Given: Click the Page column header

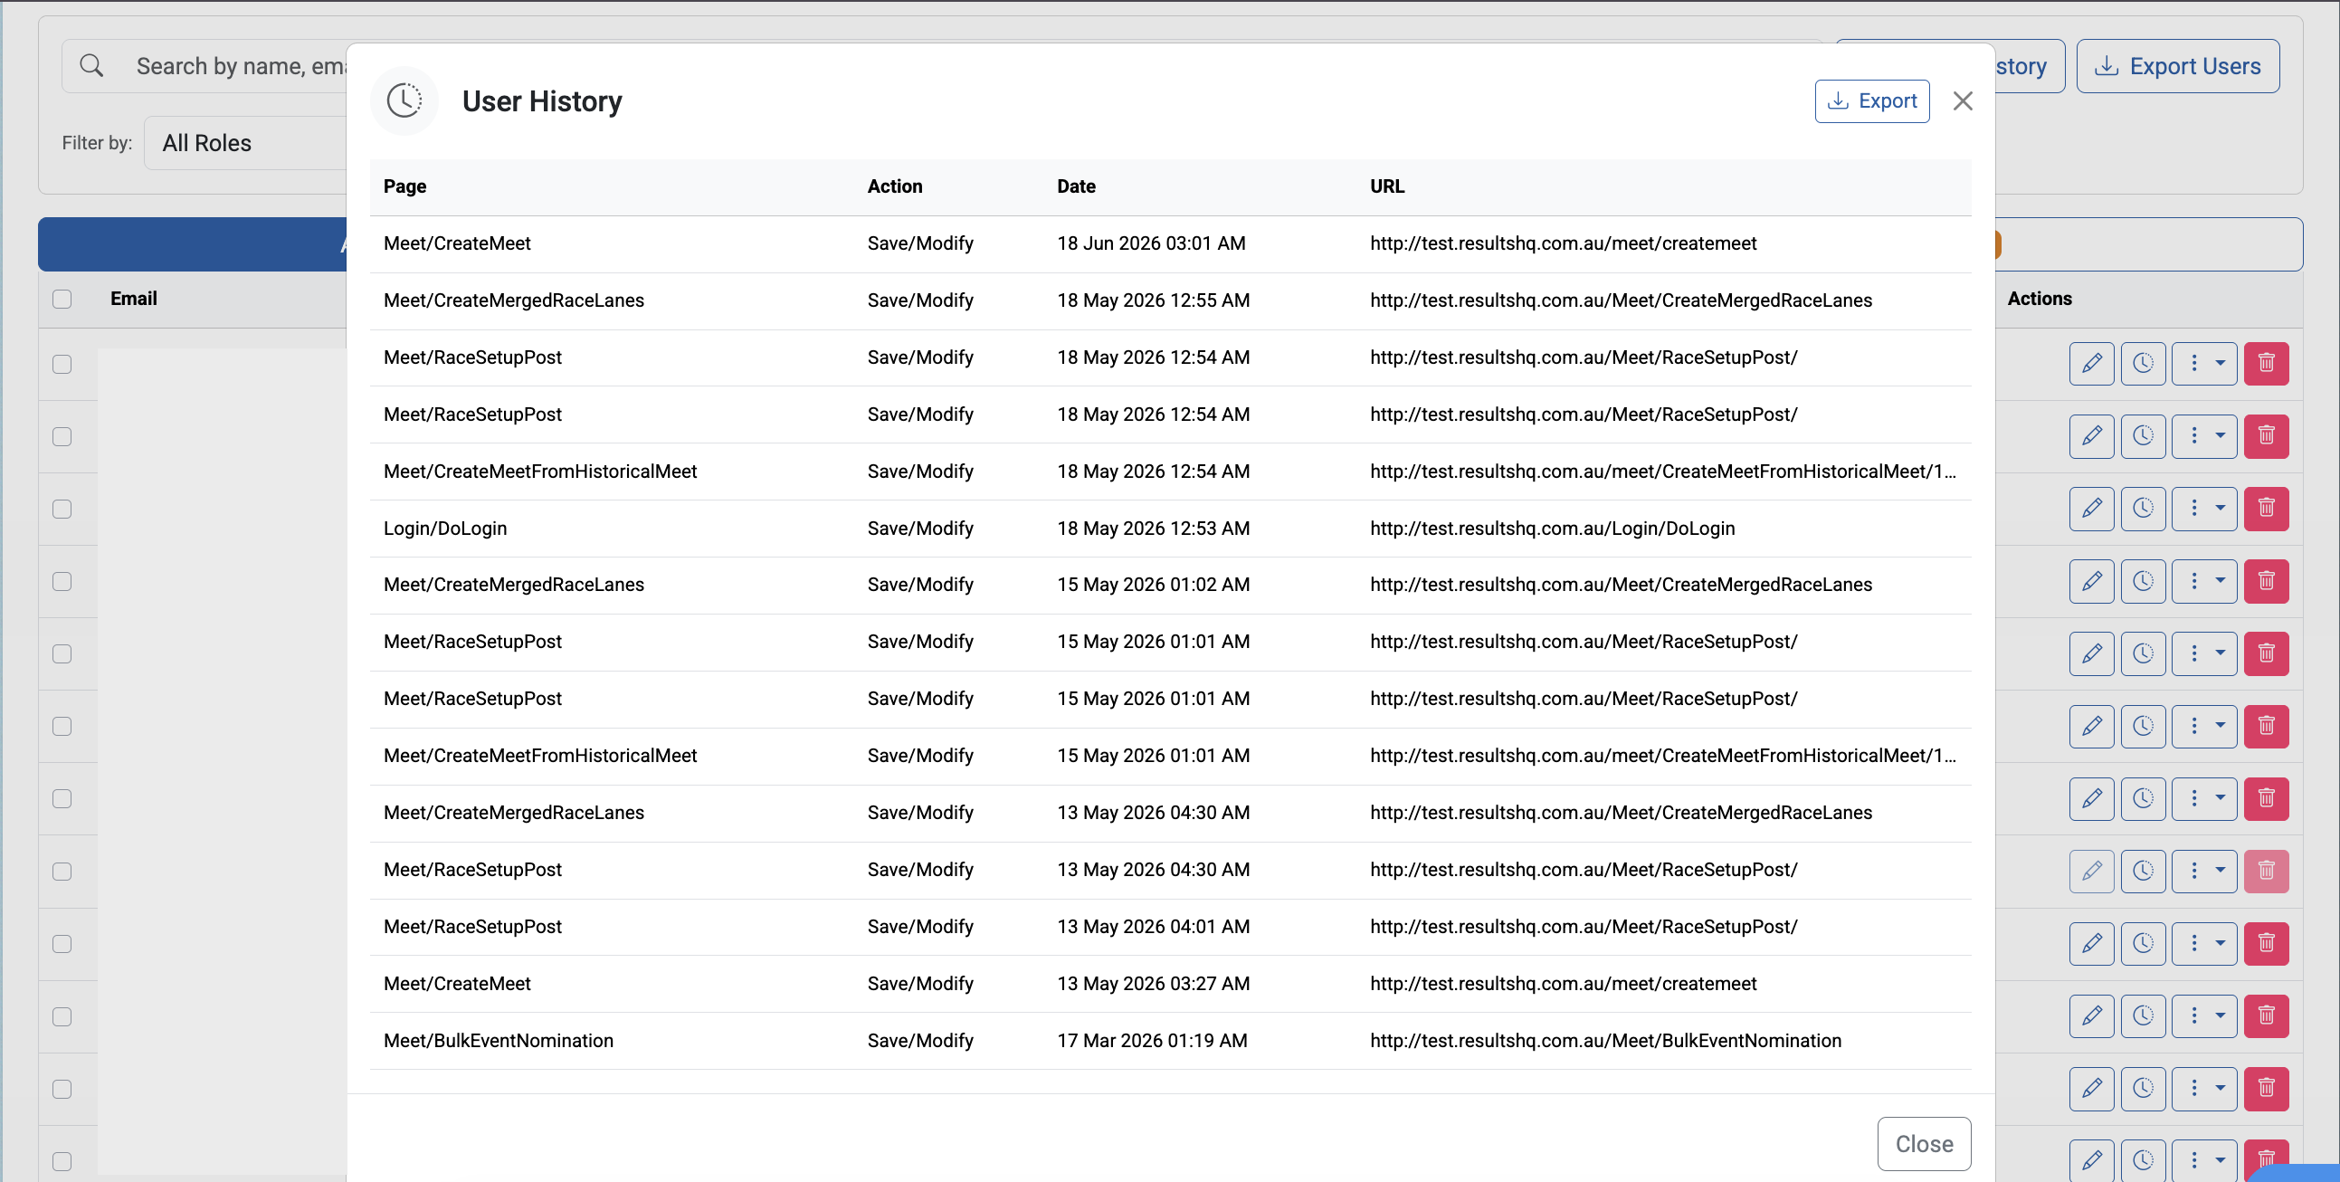Looking at the screenshot, I should (x=404, y=186).
